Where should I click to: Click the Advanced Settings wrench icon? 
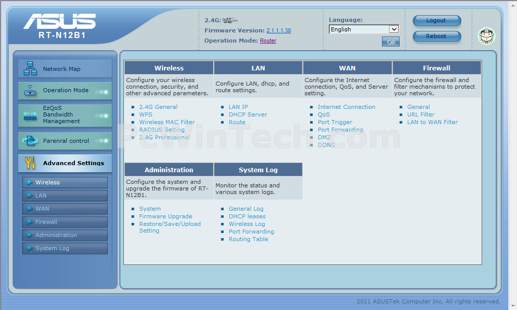coord(30,163)
